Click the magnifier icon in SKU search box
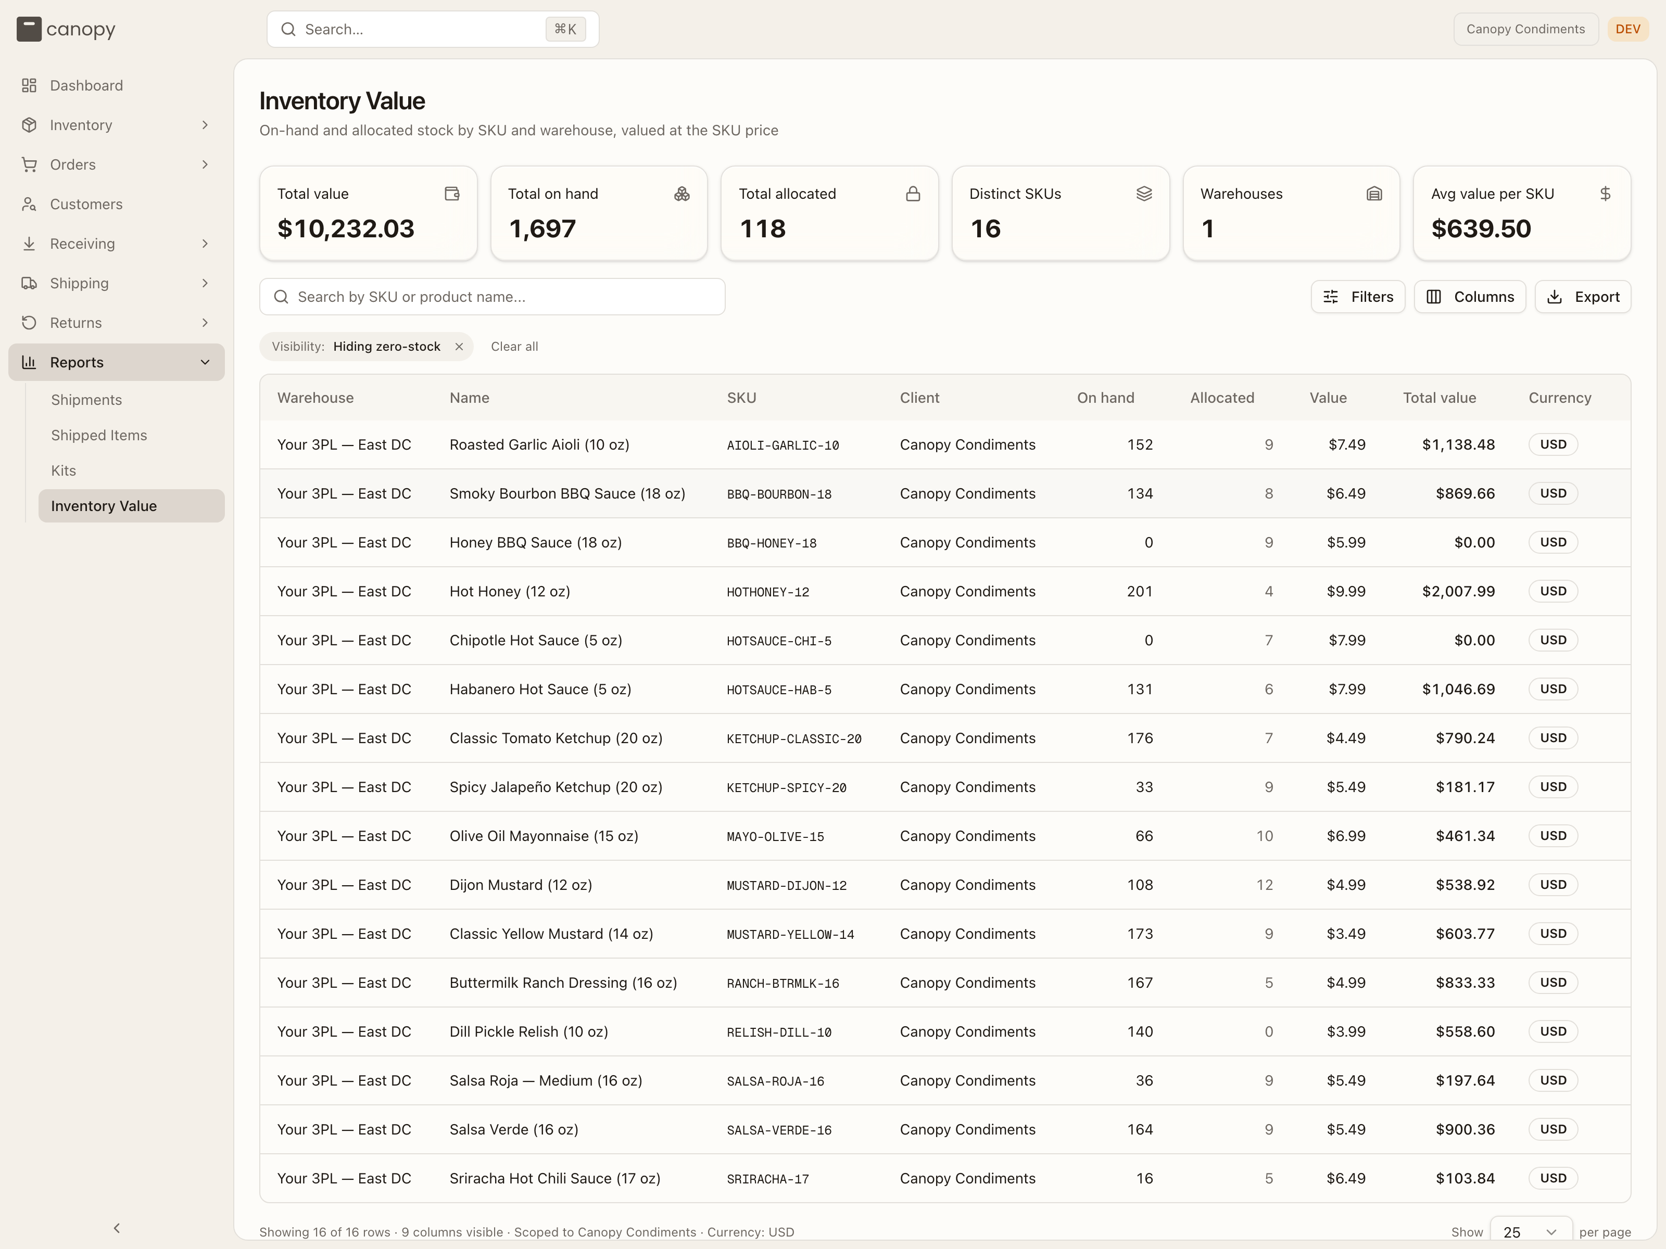 [281, 297]
